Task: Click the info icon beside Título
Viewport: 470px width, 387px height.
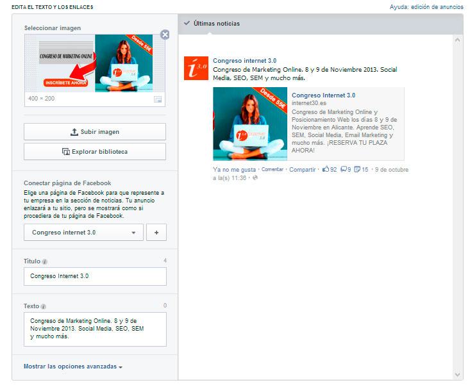Action: (45, 262)
